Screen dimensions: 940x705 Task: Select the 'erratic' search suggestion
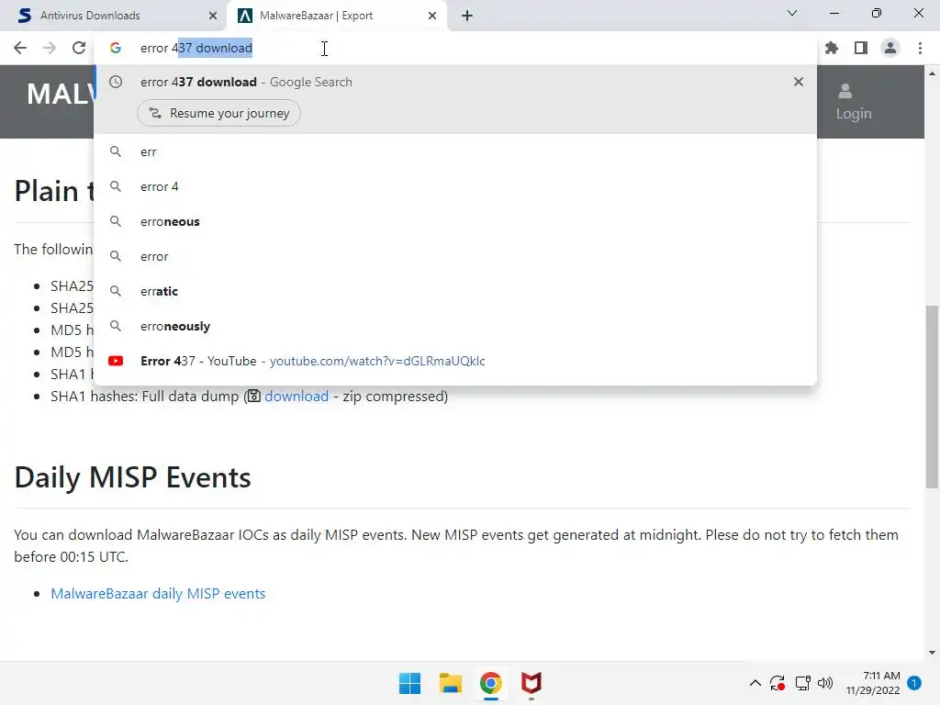coord(455,291)
